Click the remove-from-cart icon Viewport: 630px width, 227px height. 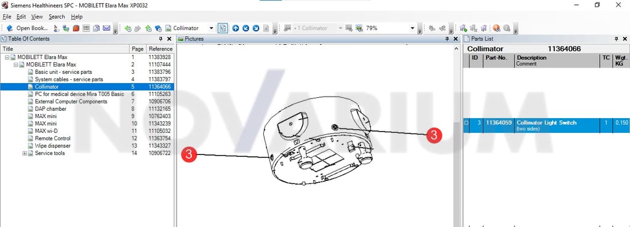(473, 28)
